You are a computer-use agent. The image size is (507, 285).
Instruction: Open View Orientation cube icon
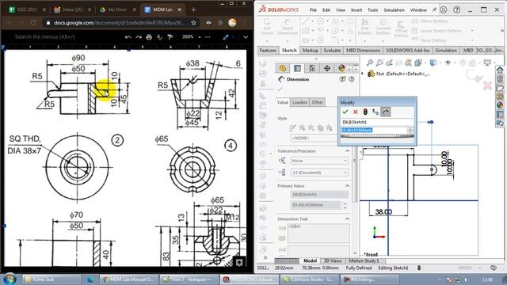point(418,63)
